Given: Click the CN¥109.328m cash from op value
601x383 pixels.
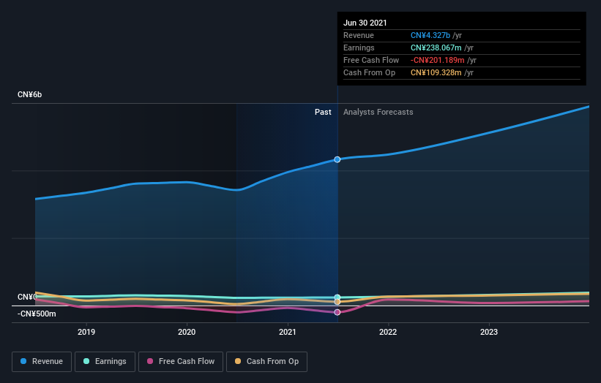Looking at the screenshot, I should (x=436, y=72).
